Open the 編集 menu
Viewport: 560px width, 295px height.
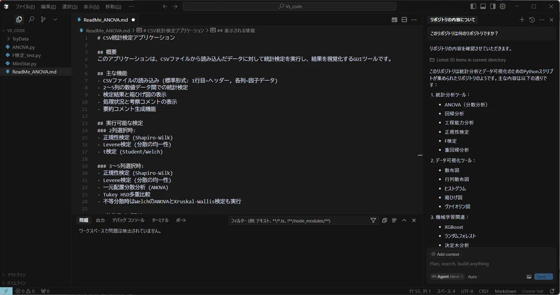49,7
